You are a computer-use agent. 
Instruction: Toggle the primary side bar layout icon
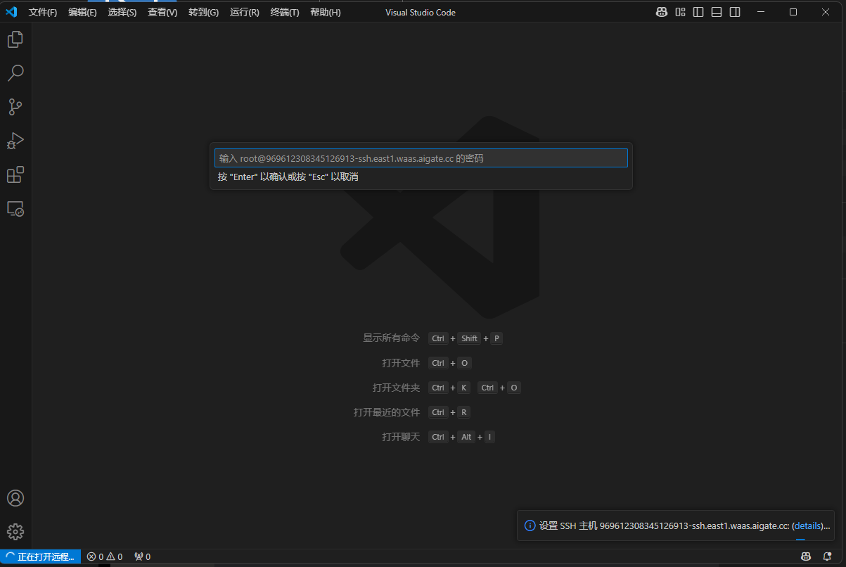pos(698,12)
